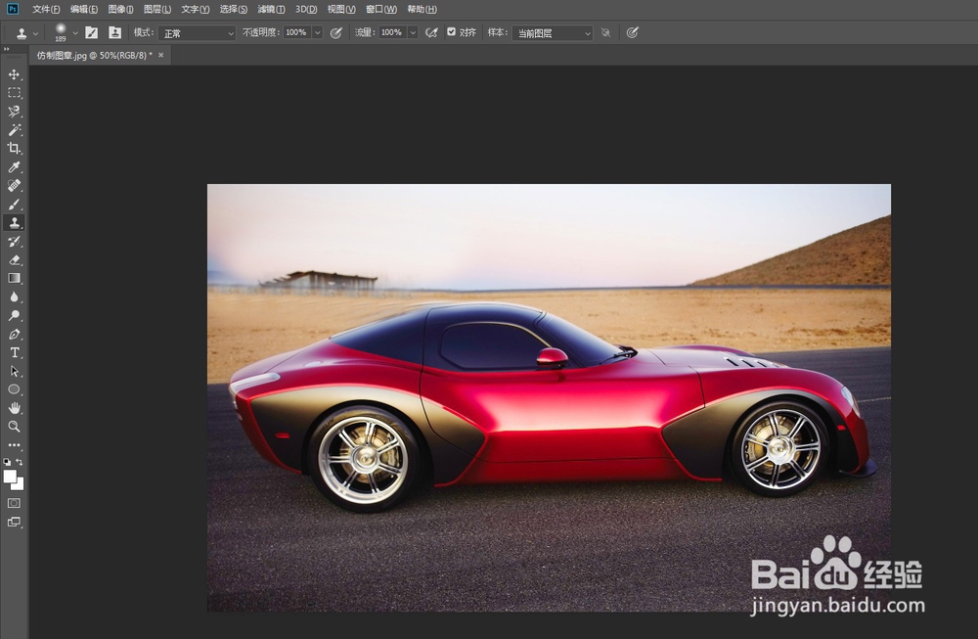
Task: Click the red car in the canvas
Action: 552,406
